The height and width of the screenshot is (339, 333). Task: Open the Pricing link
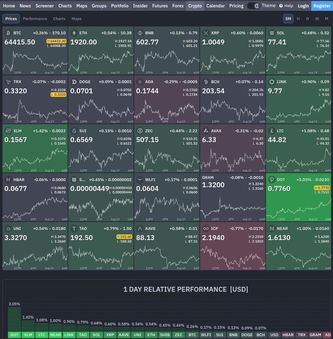[x=236, y=6]
